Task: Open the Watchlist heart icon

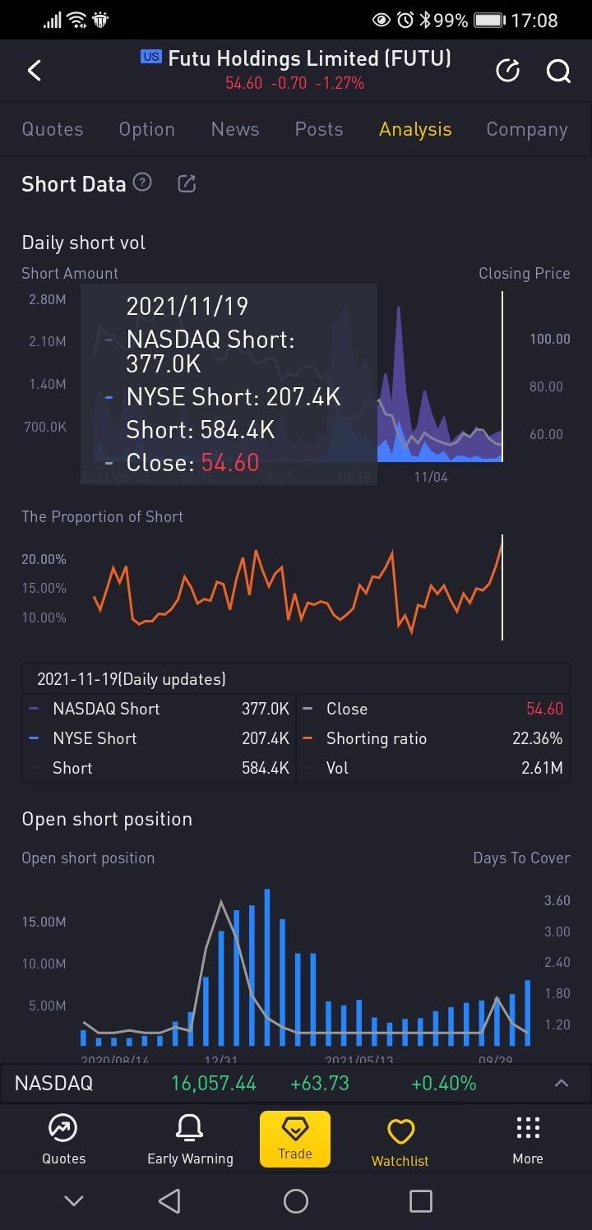Action: click(400, 1139)
